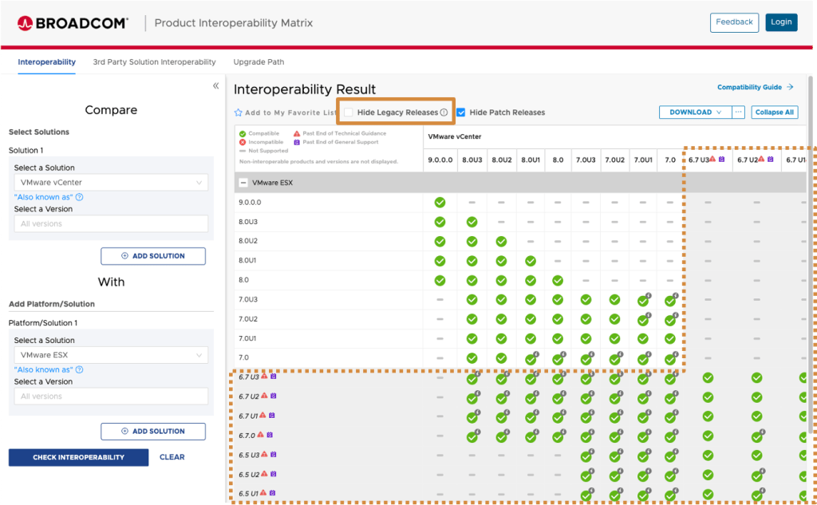This screenshot has width=817, height=505.
Task: Click checkmark for ESX 6.7 U3 and vCenter 6.7 U3
Action: tap(708, 378)
